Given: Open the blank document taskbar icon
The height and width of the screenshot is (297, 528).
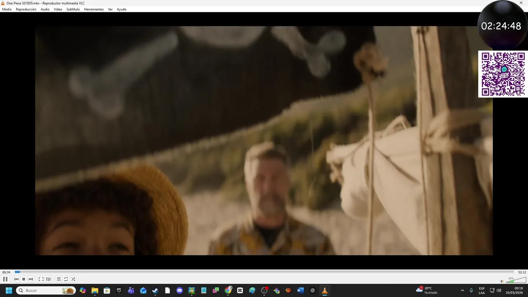Looking at the screenshot, I should click(167, 290).
